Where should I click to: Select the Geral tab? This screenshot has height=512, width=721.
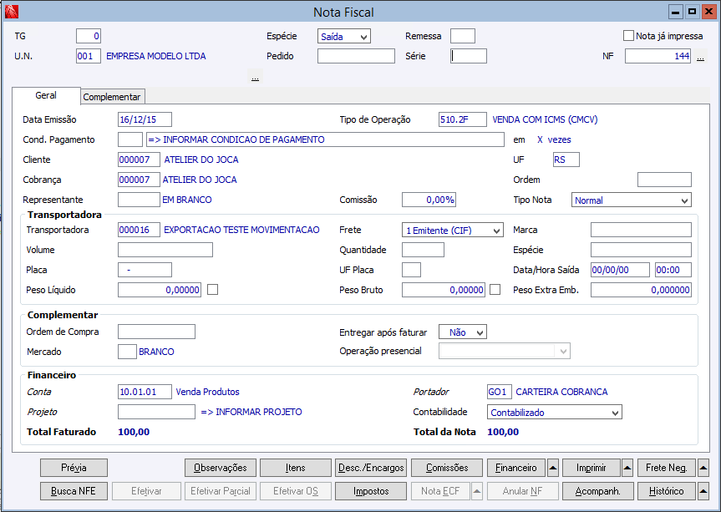click(46, 96)
